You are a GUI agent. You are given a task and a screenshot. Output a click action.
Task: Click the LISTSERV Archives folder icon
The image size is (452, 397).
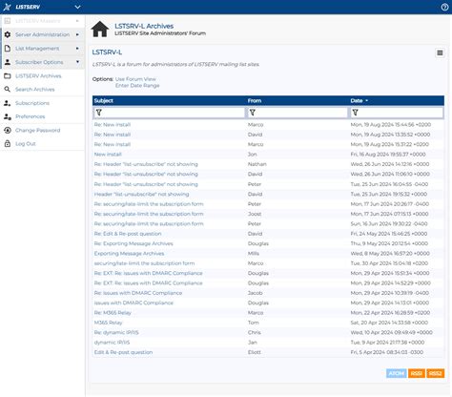click(x=8, y=75)
